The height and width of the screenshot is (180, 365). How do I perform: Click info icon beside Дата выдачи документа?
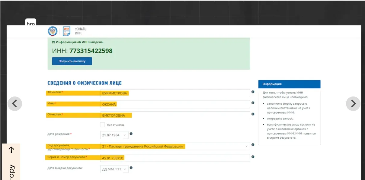pos(131,168)
